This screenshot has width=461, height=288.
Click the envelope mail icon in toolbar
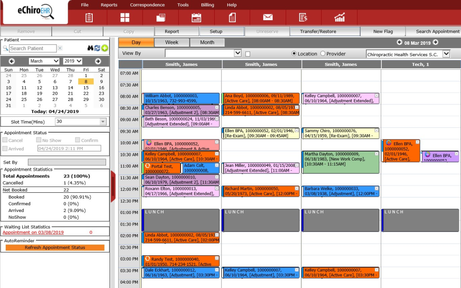(267, 17)
